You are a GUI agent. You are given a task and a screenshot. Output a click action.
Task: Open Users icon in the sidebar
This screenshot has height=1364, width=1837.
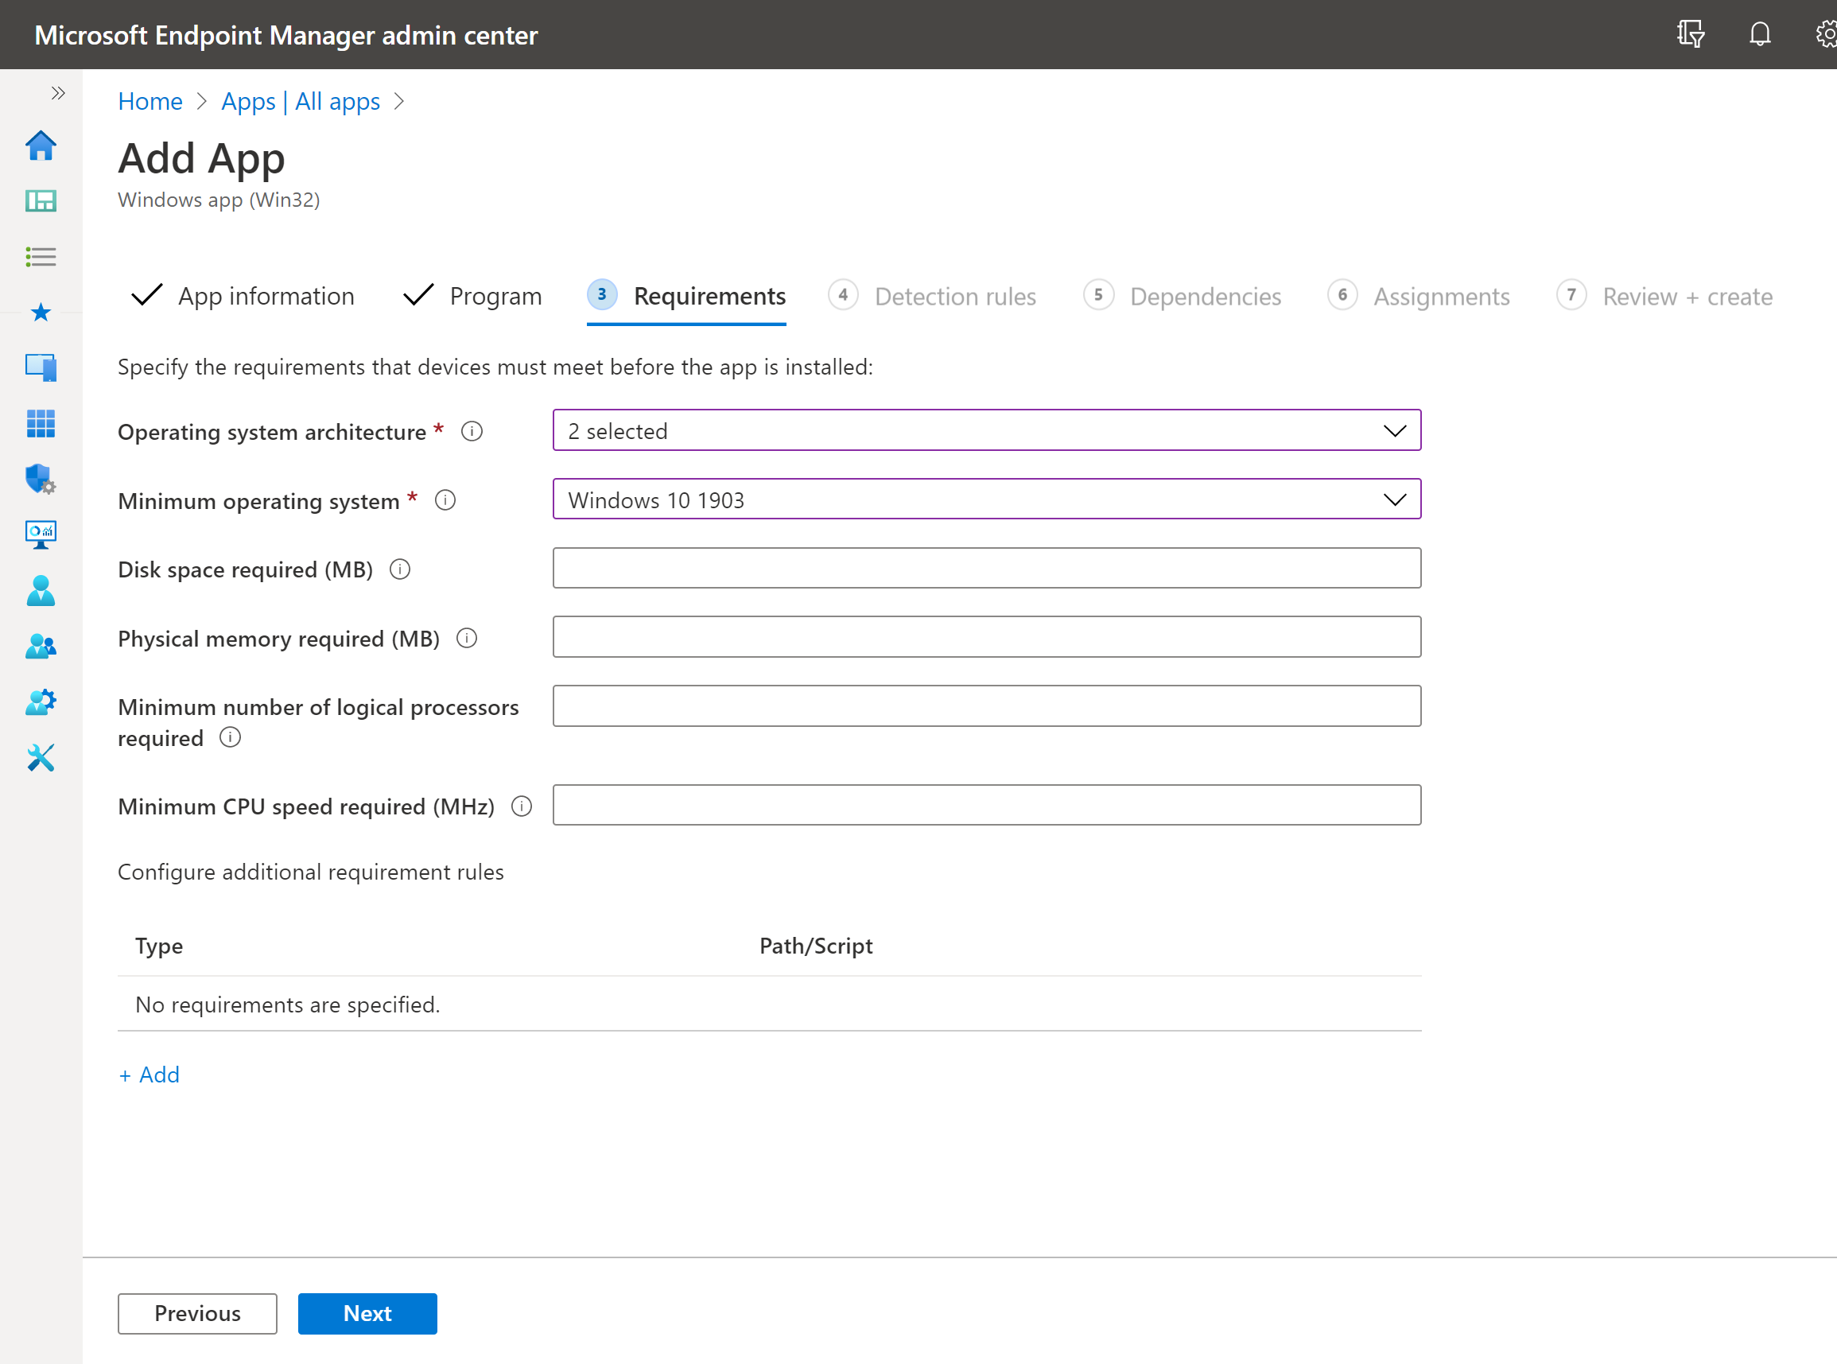click(x=41, y=590)
